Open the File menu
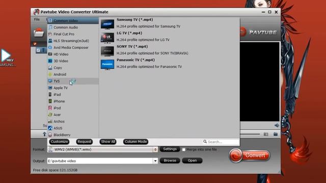This screenshot has width=326, height=183. tap(37, 19)
